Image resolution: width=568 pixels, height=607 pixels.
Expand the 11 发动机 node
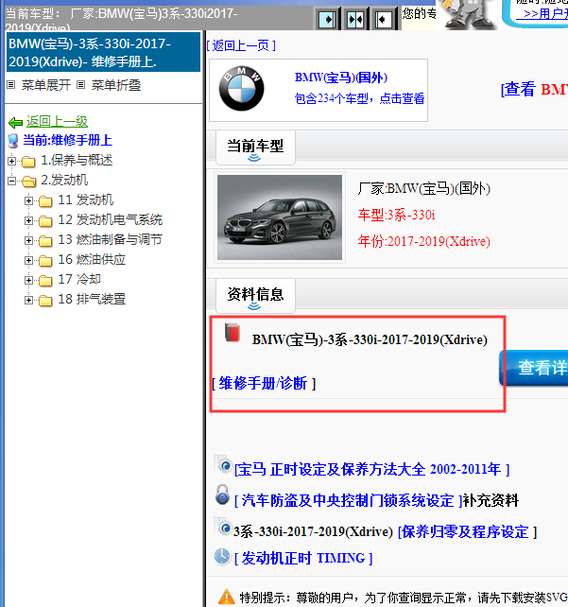click(28, 200)
